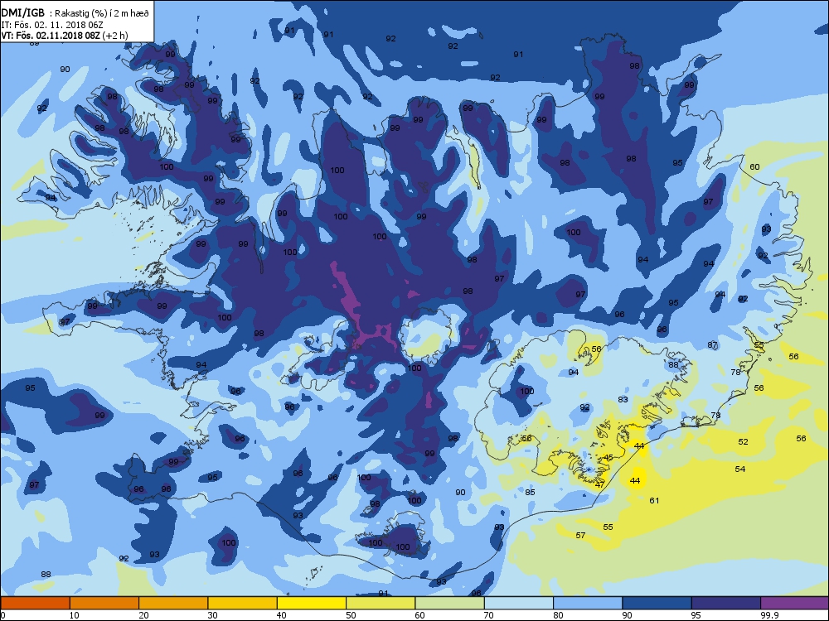The image size is (829, 621).
Task: Click the legend scale label 70
Action: click(x=489, y=614)
